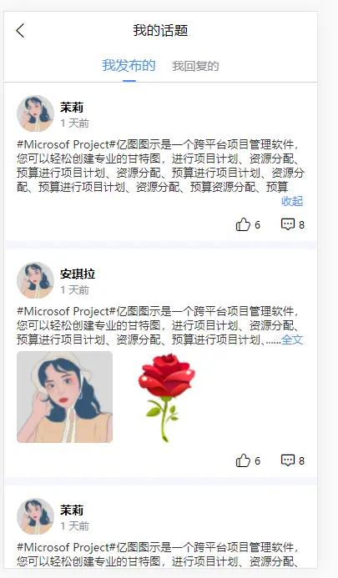
Task: Open the third post's 茉莉 avatar
Action: click(35, 516)
